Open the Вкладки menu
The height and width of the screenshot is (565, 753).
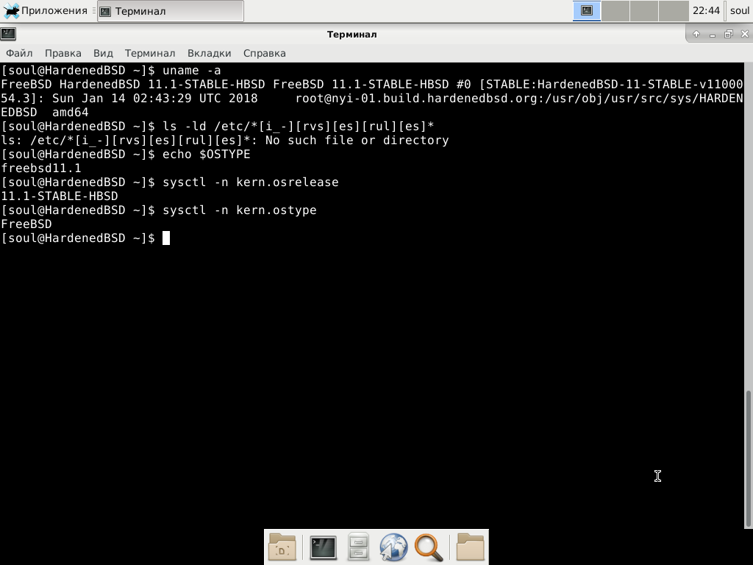[x=210, y=53]
